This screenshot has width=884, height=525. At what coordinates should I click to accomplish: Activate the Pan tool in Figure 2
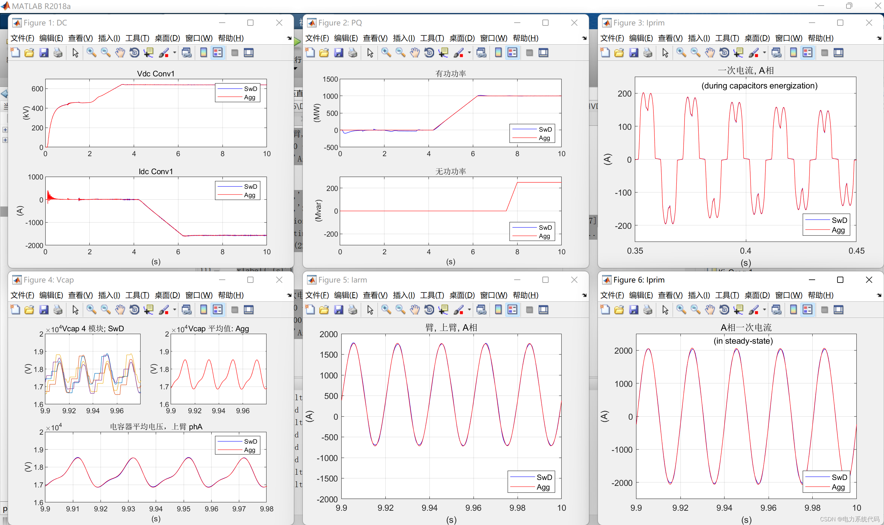[415, 52]
